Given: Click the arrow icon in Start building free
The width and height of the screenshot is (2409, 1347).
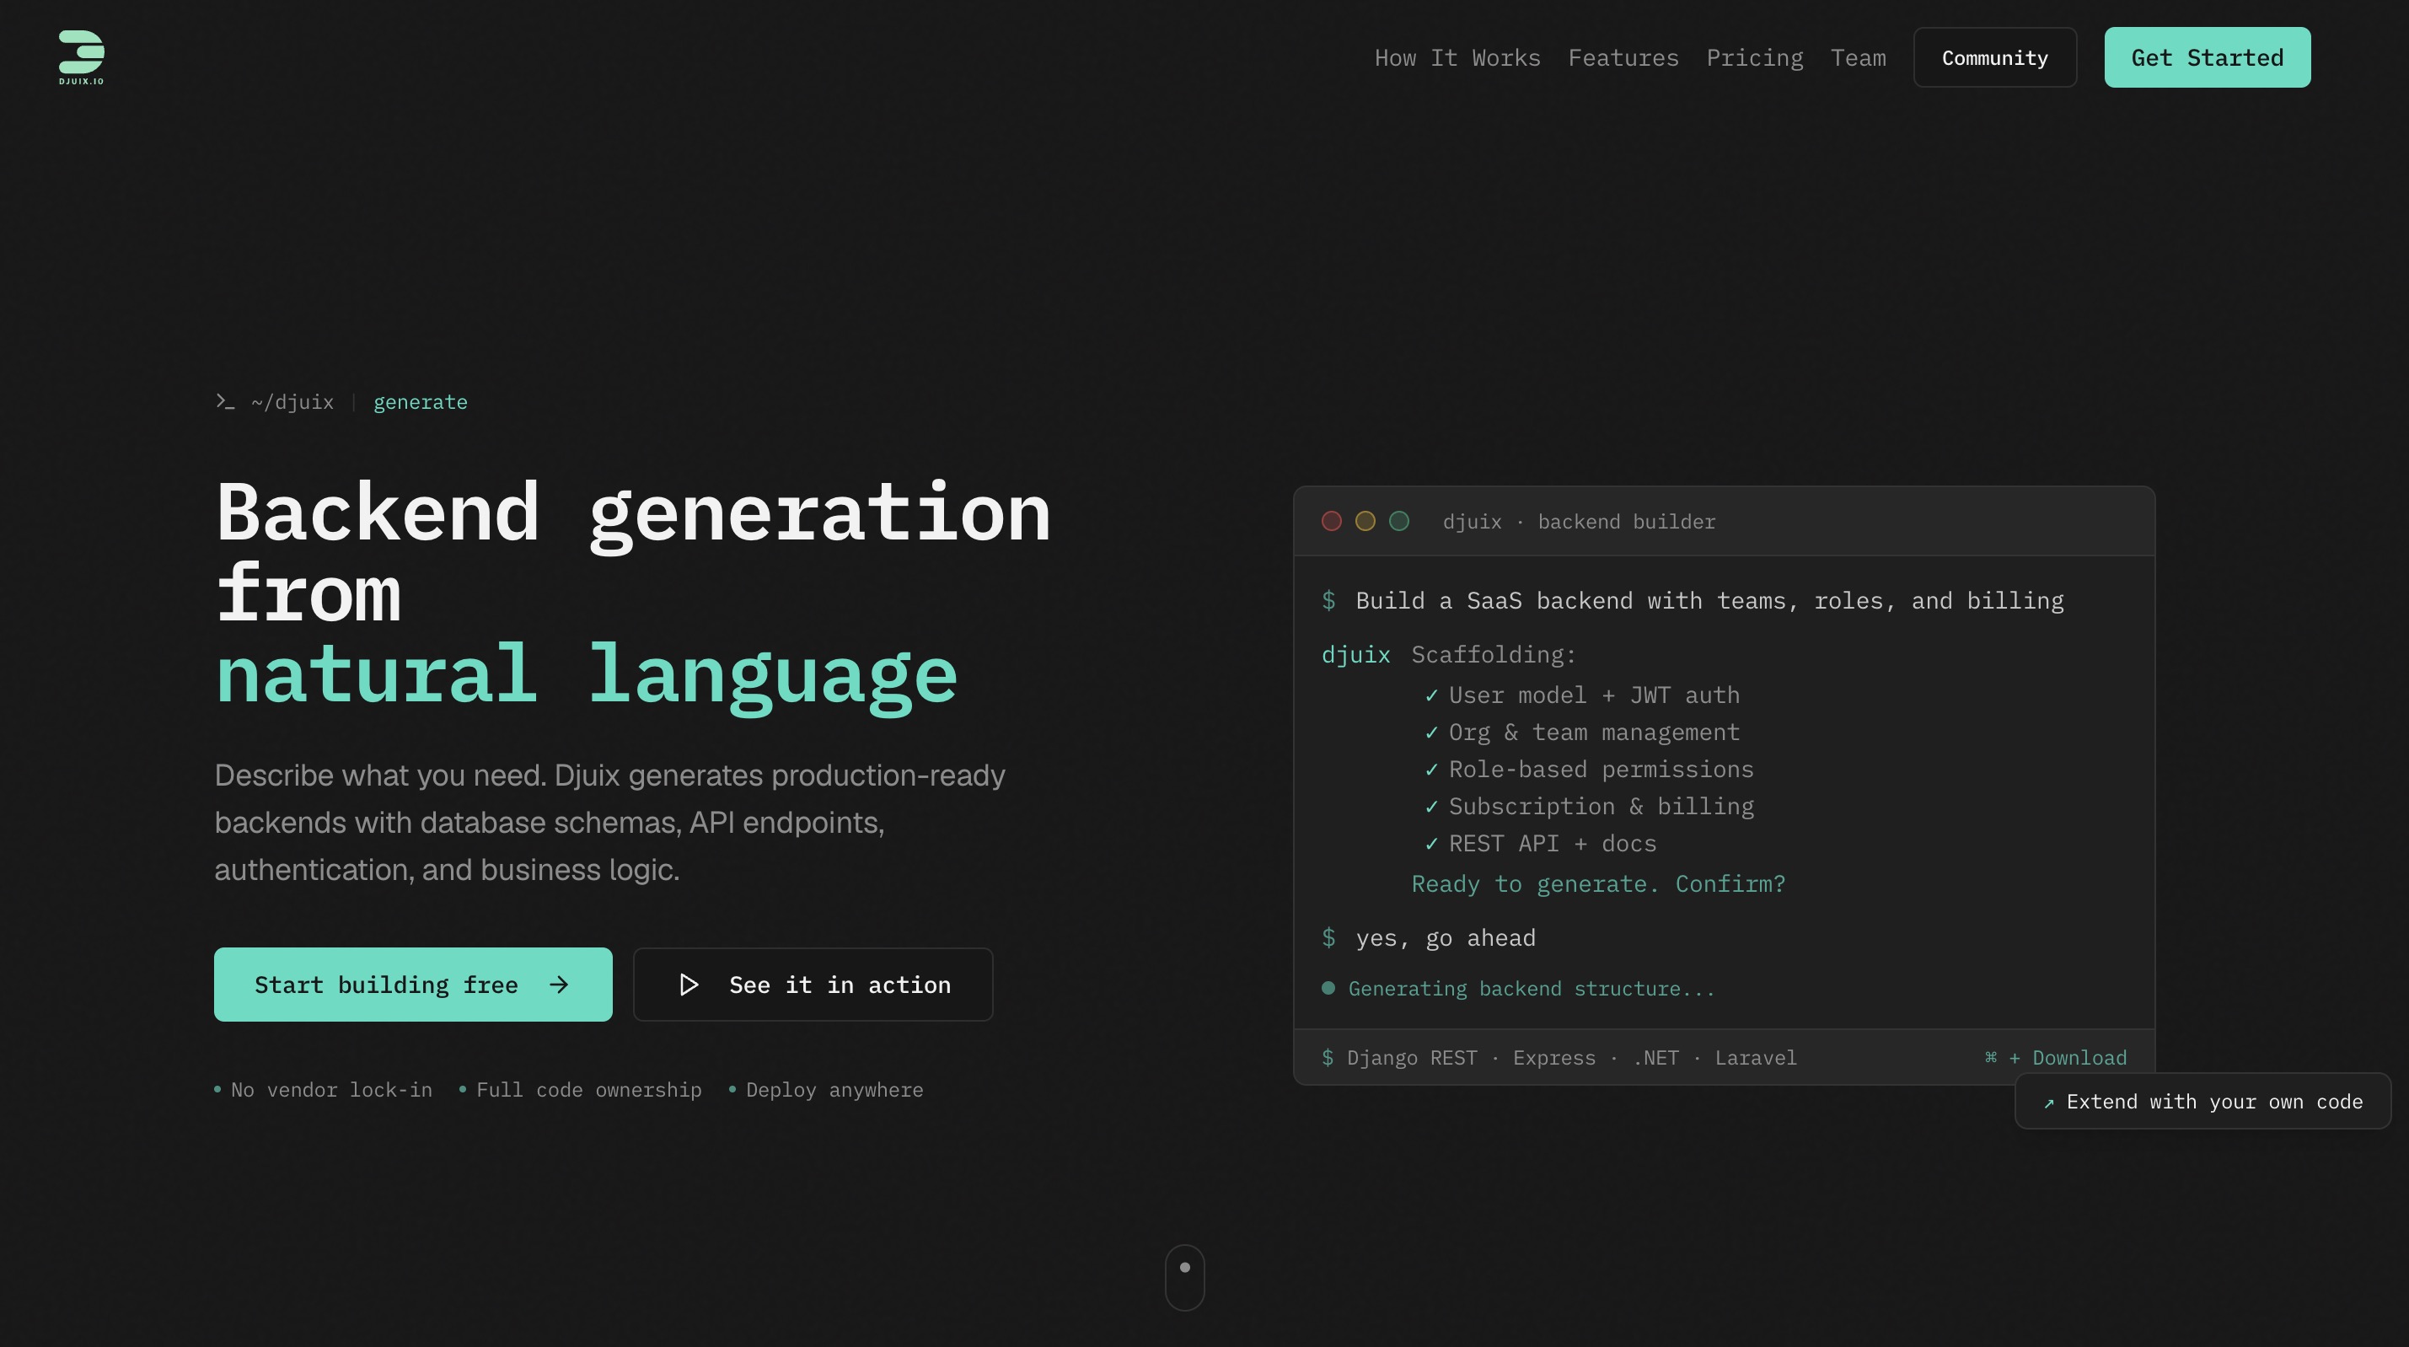Looking at the screenshot, I should pyautogui.click(x=558, y=984).
